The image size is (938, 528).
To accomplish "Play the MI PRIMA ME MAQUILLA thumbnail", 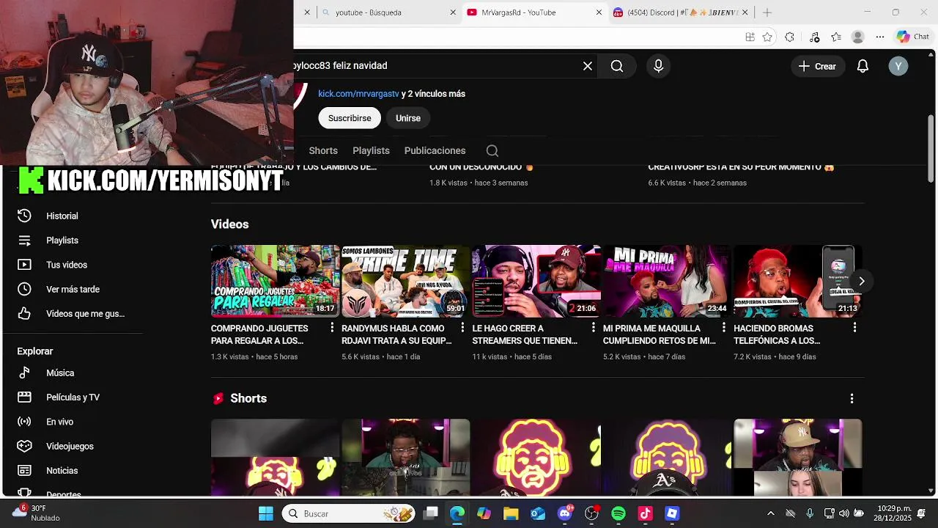I will (x=666, y=281).
